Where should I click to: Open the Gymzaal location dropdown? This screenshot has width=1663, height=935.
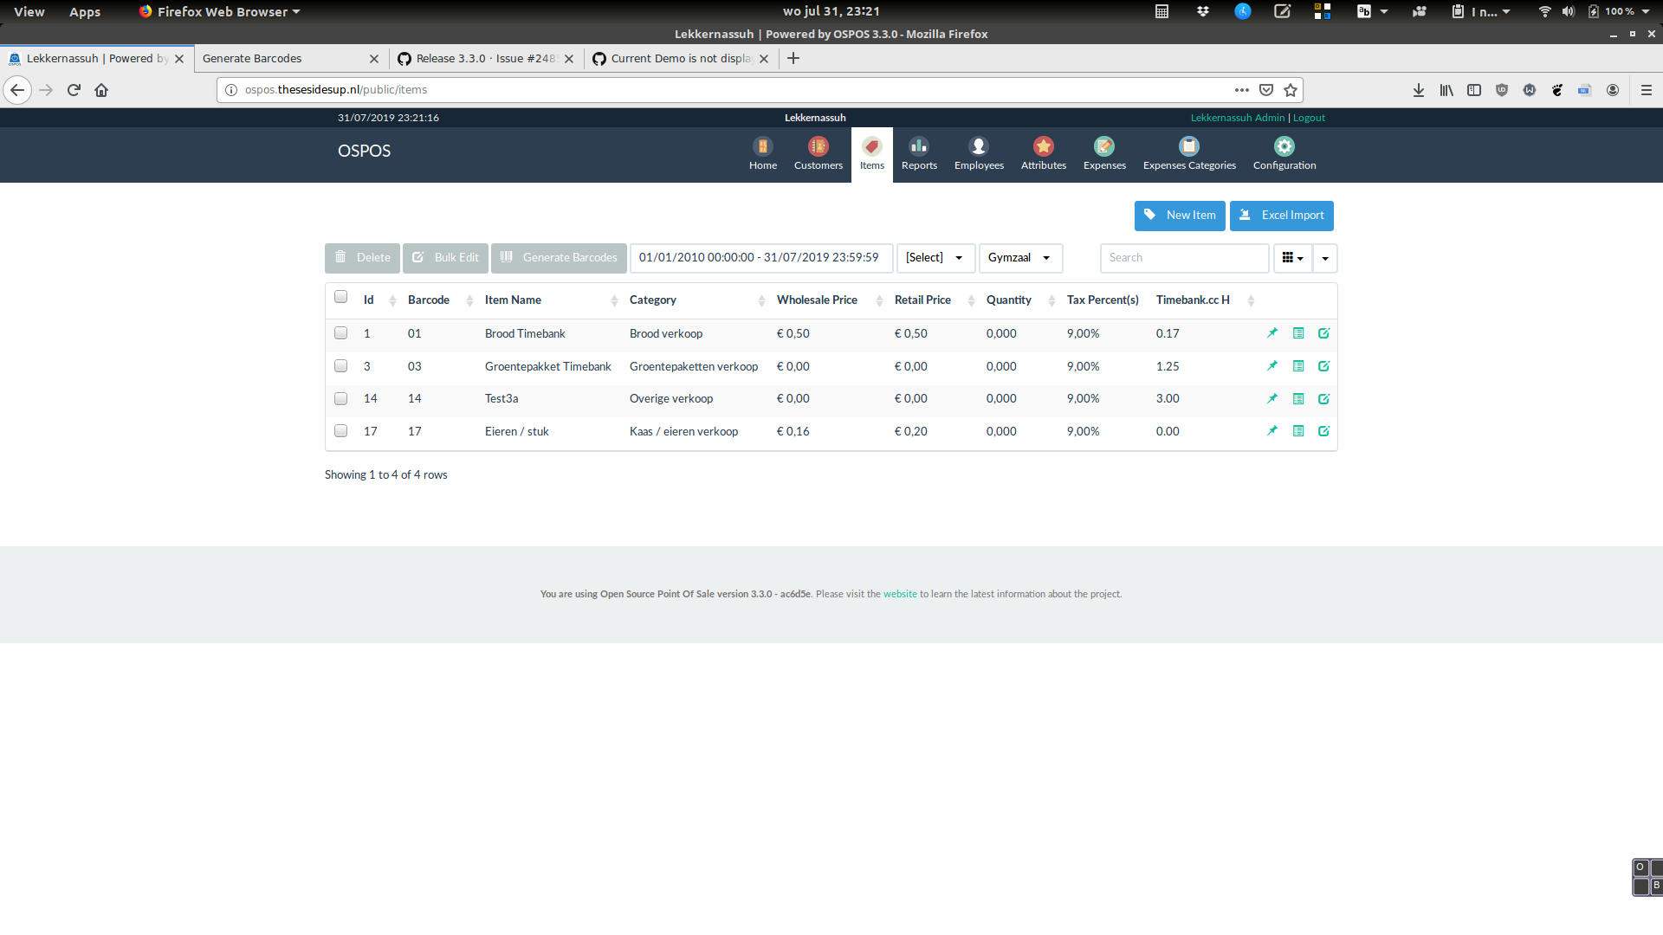coord(1020,258)
